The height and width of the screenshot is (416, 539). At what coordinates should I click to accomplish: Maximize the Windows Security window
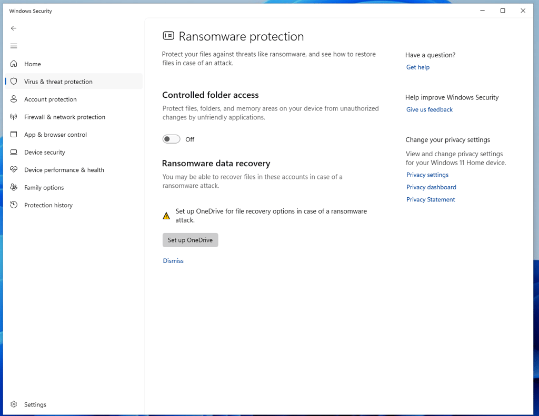[503, 11]
